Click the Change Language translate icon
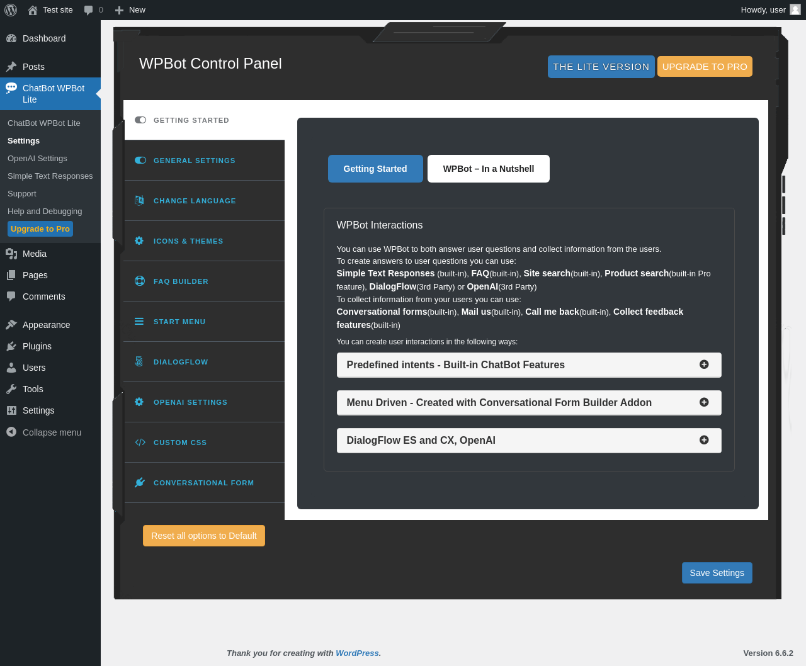 139,201
